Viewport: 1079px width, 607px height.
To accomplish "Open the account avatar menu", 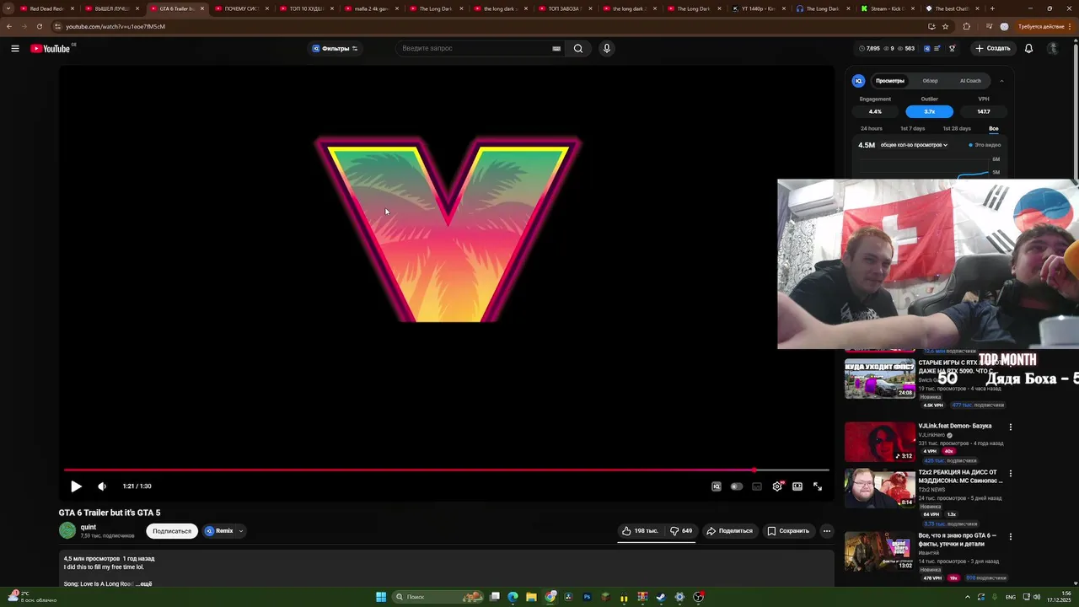I will point(1053,49).
